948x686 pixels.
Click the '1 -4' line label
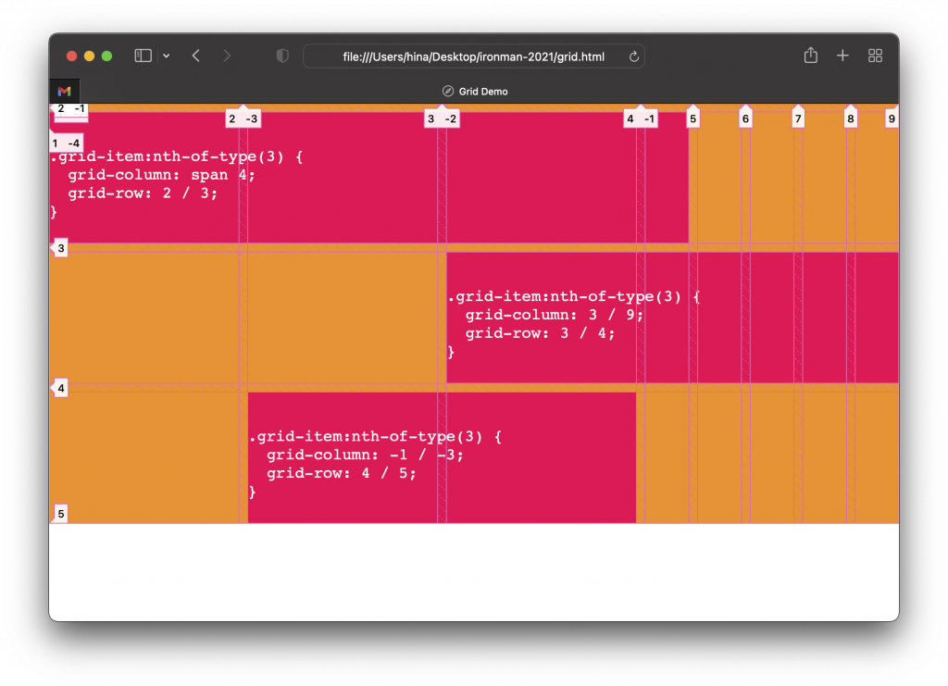coord(66,143)
